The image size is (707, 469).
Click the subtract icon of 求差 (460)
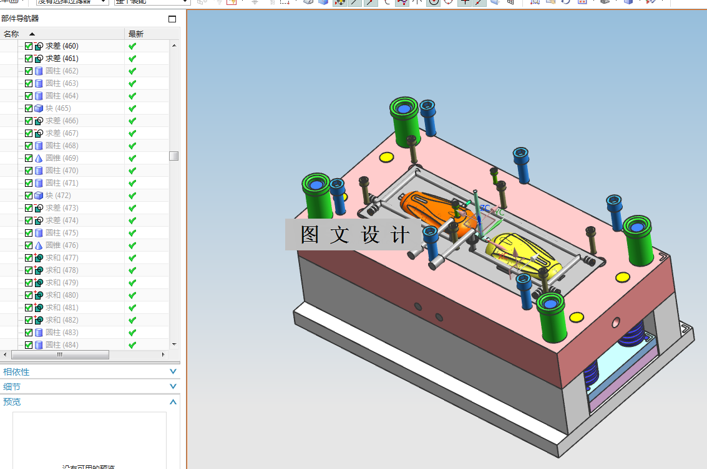39,46
